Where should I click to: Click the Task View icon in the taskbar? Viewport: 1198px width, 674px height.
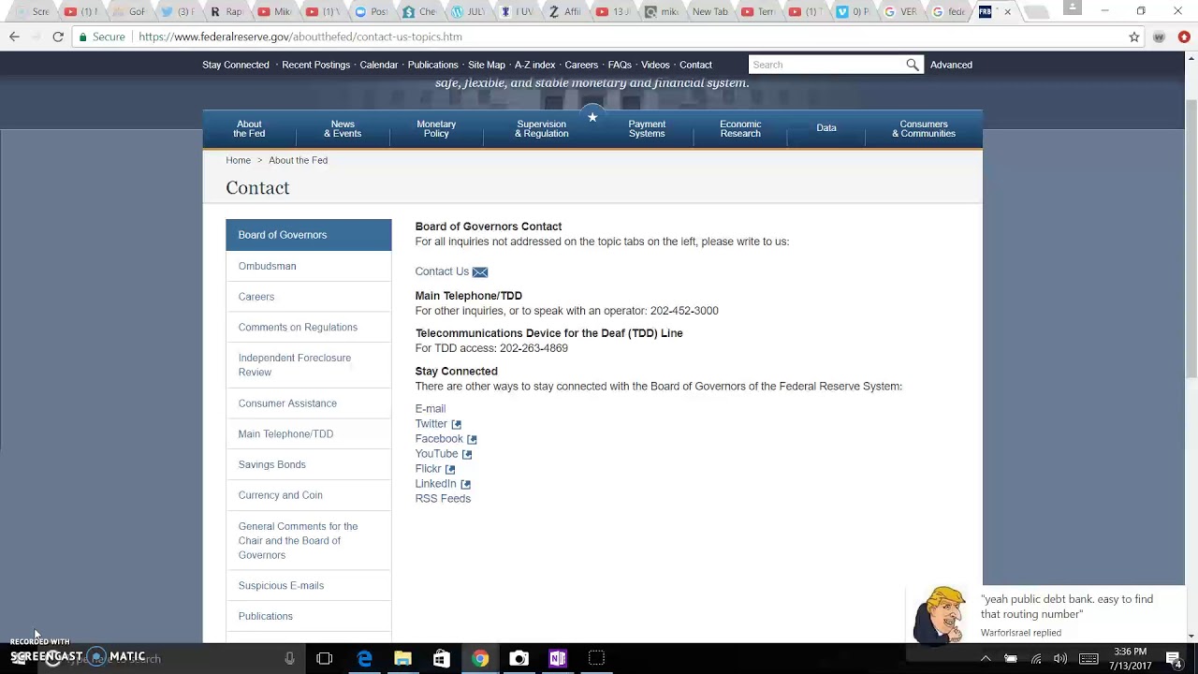pos(325,658)
